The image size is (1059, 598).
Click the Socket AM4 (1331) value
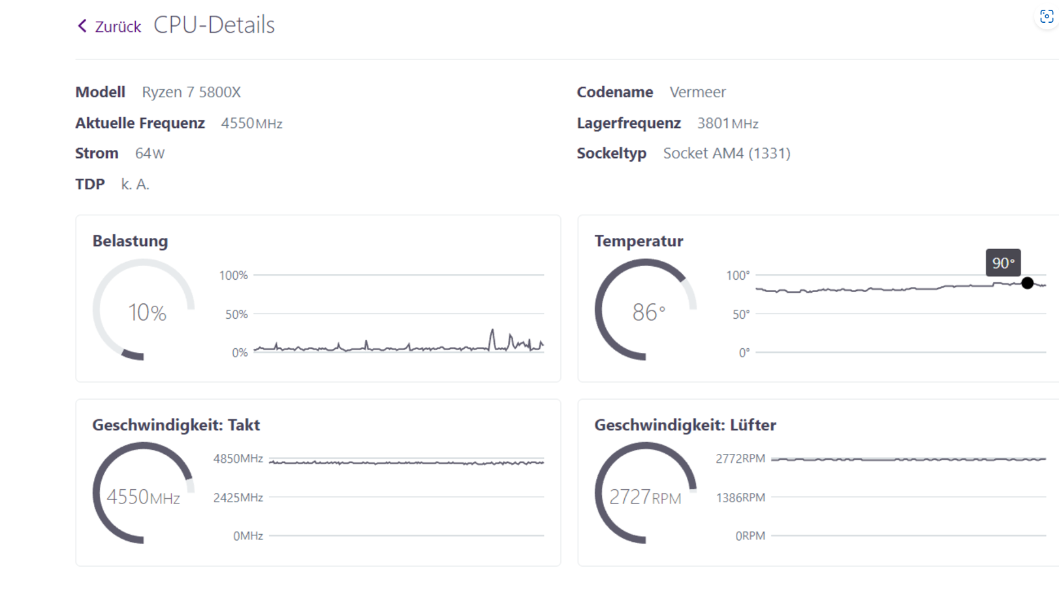(727, 153)
